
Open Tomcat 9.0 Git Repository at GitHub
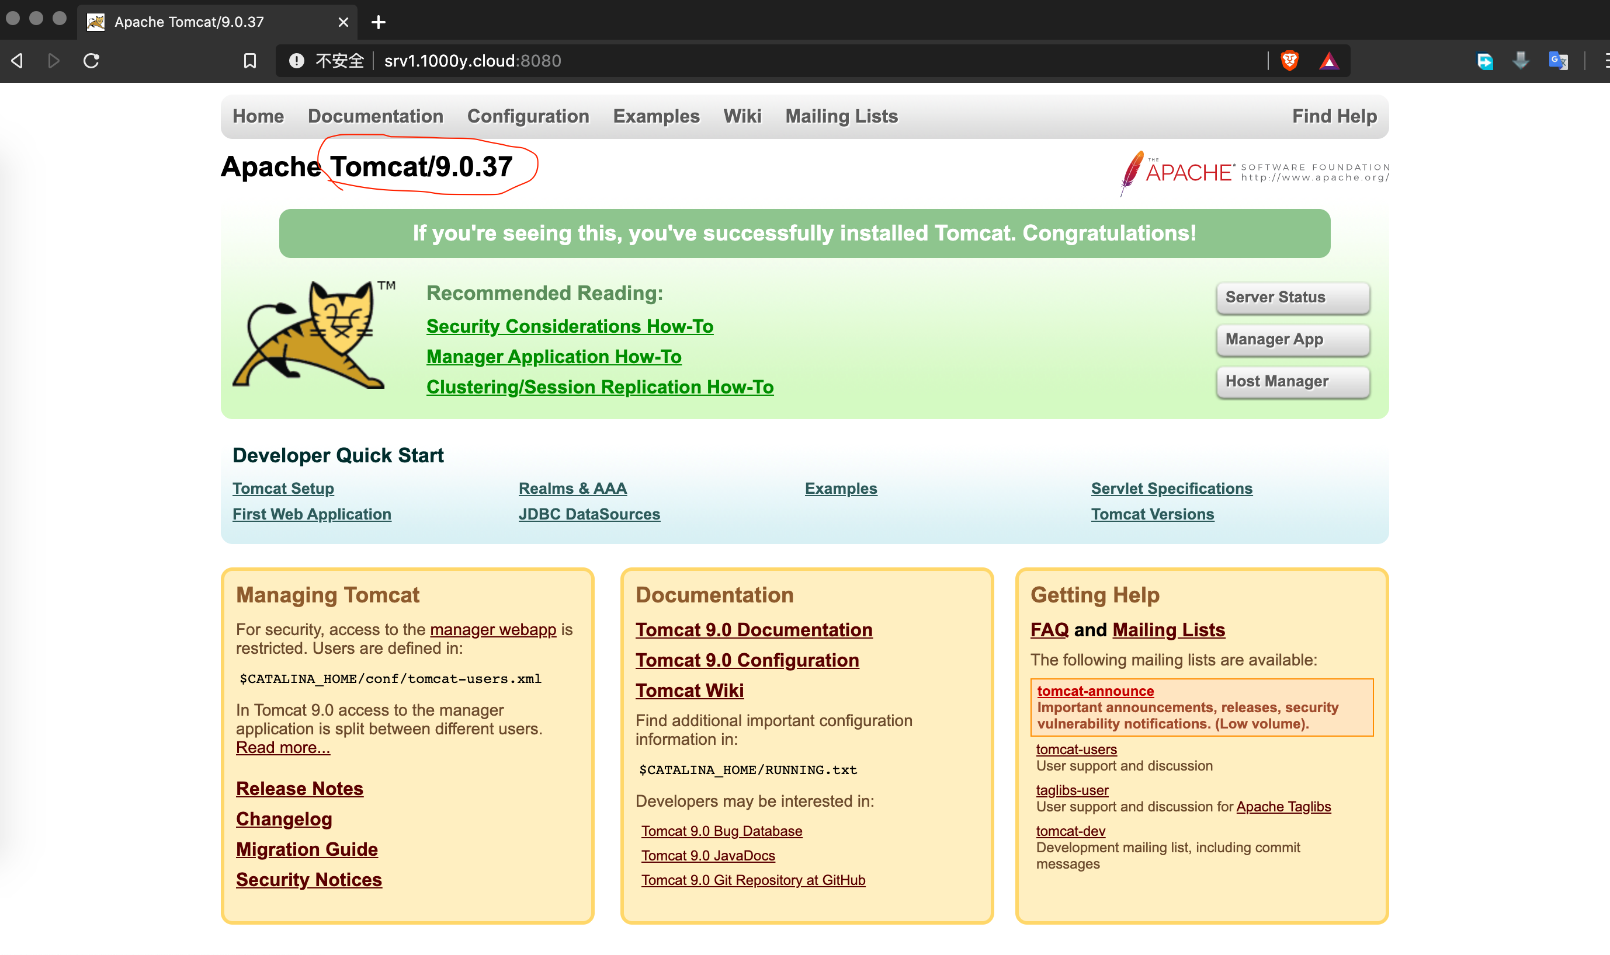(754, 880)
